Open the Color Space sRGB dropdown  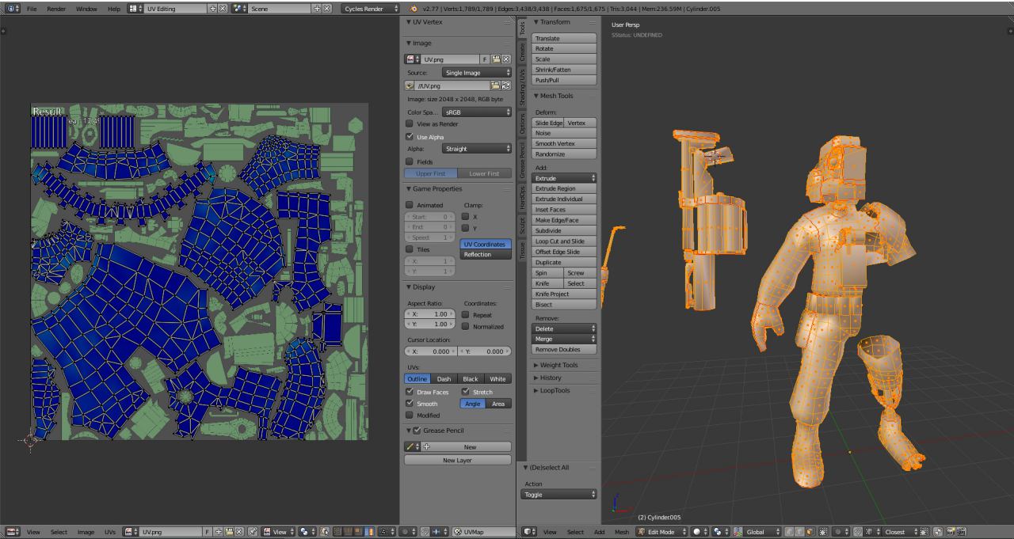point(477,112)
